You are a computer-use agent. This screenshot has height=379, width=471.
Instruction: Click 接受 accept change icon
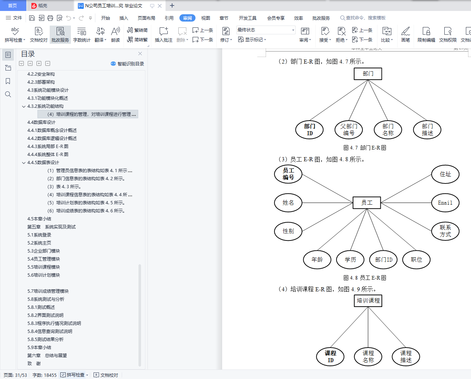[325, 31]
